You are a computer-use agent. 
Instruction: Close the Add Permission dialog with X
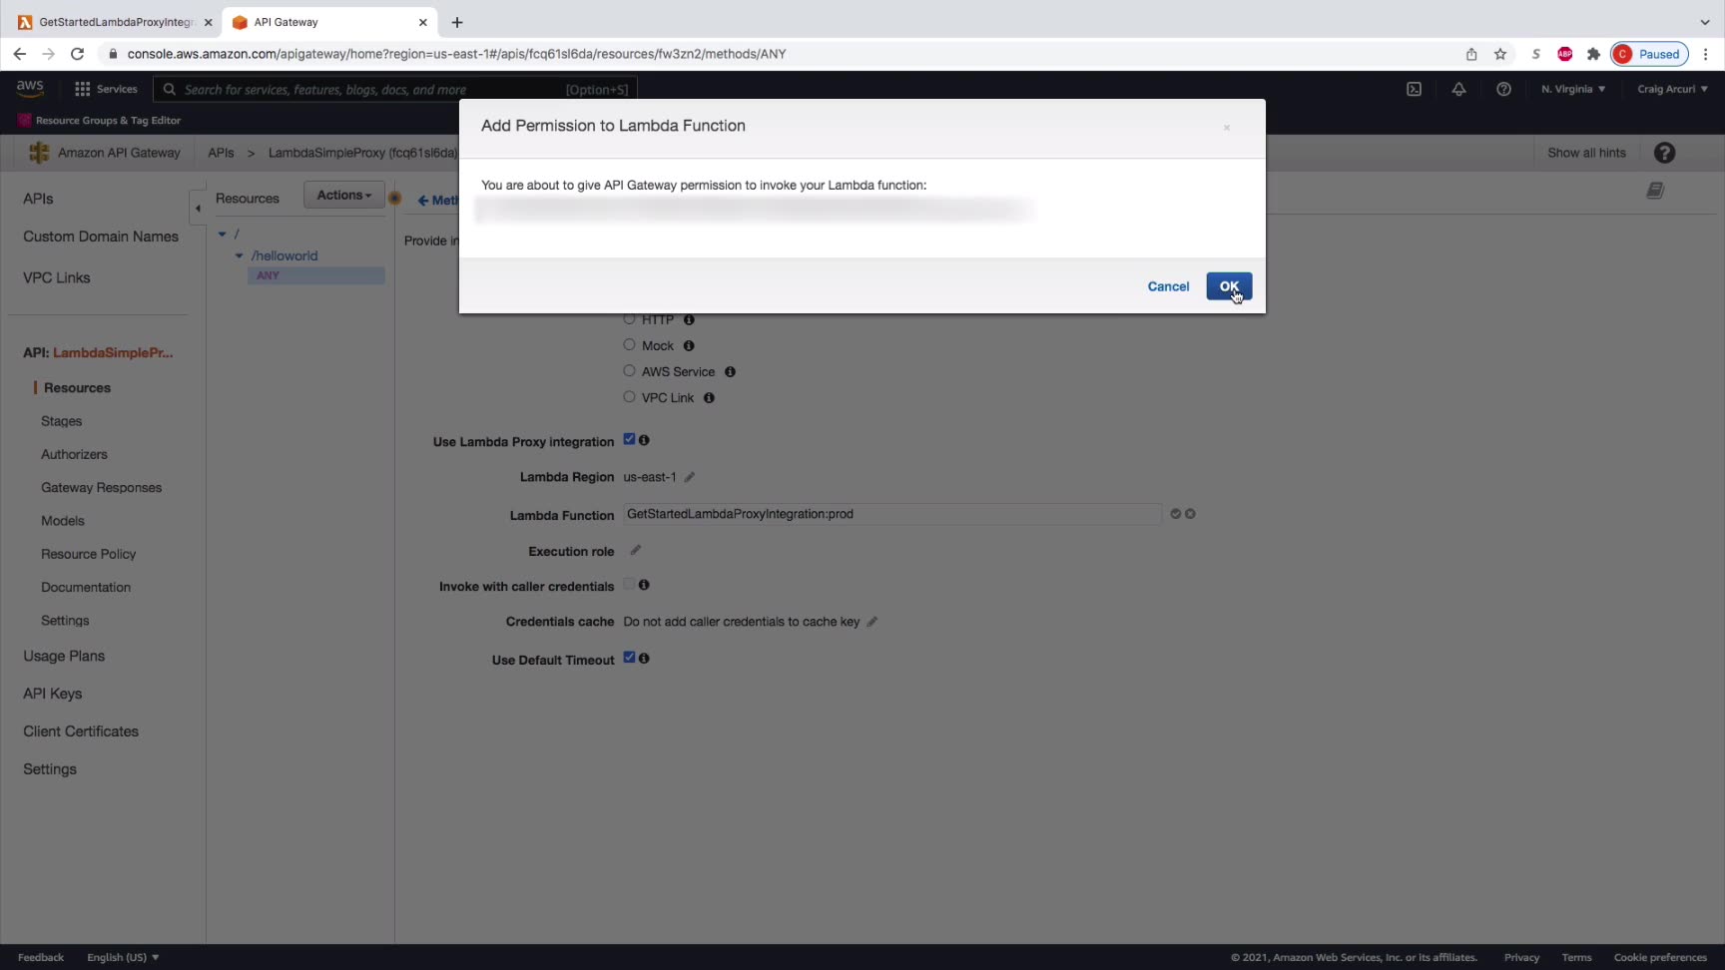[1227, 128]
